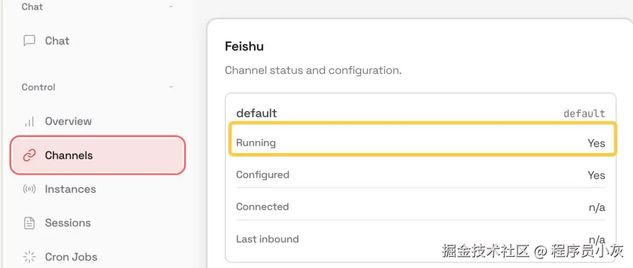This screenshot has height=268, width=633.
Task: Click the Overview bar chart icon
Action: (29, 122)
